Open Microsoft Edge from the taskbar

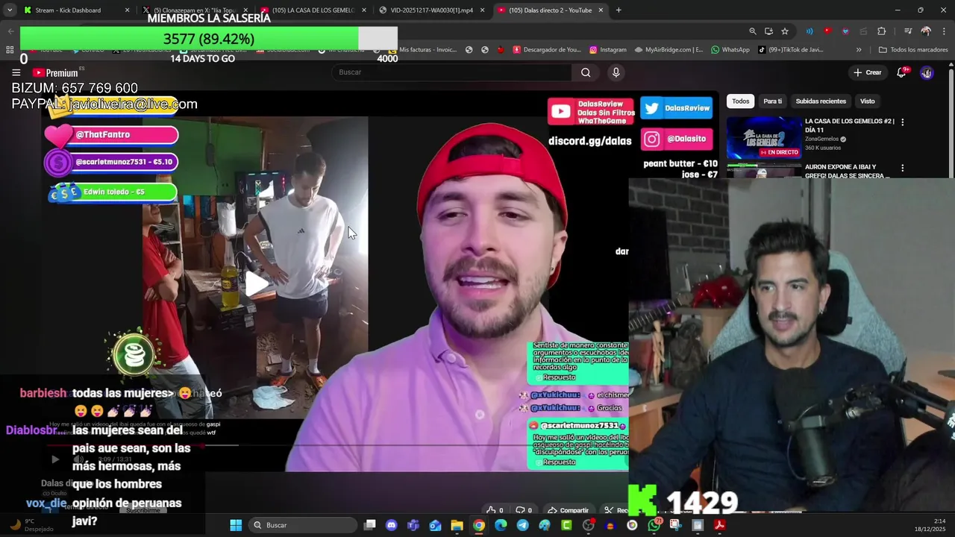[x=501, y=525]
